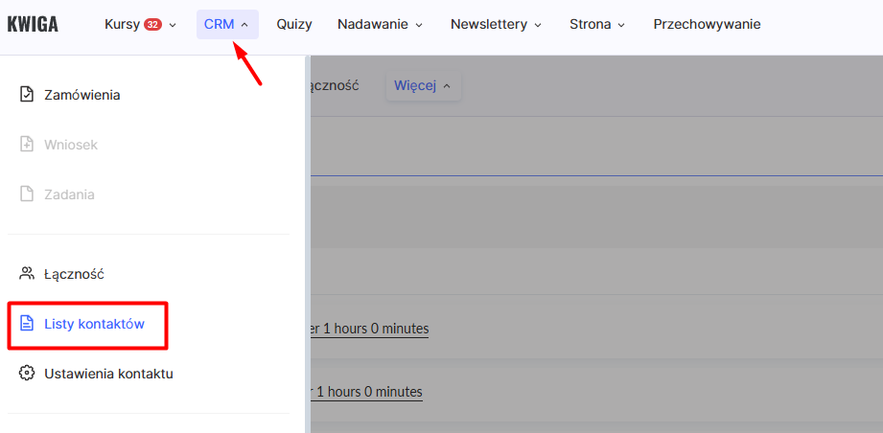Click the Wniosek document-plus icon
Image resolution: width=883 pixels, height=433 pixels.
(x=27, y=145)
